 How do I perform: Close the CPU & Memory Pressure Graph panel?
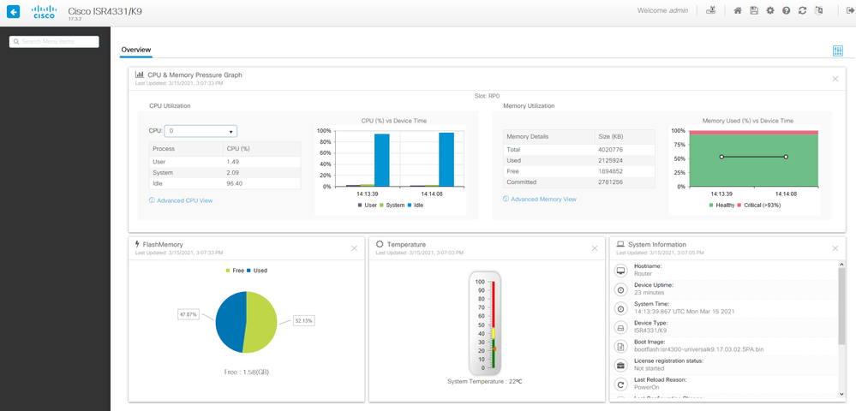[x=835, y=79]
